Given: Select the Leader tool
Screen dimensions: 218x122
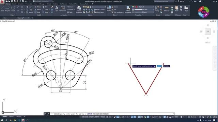Looking at the screenshot, I should point(70,9).
